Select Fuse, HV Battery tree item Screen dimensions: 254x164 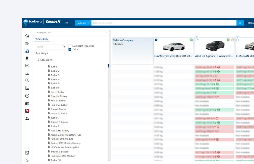pyautogui.click(x=59, y=96)
